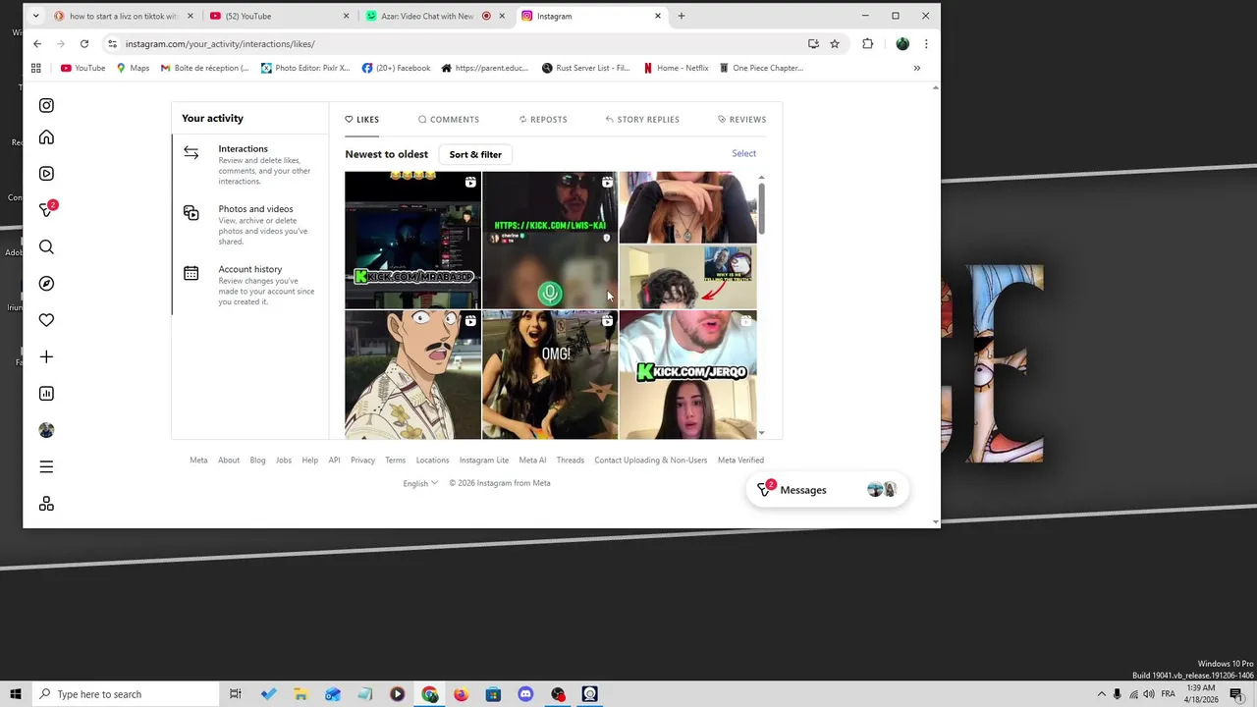The width and height of the screenshot is (1257, 707).
Task: Change language with English dropdown
Action: point(420,483)
